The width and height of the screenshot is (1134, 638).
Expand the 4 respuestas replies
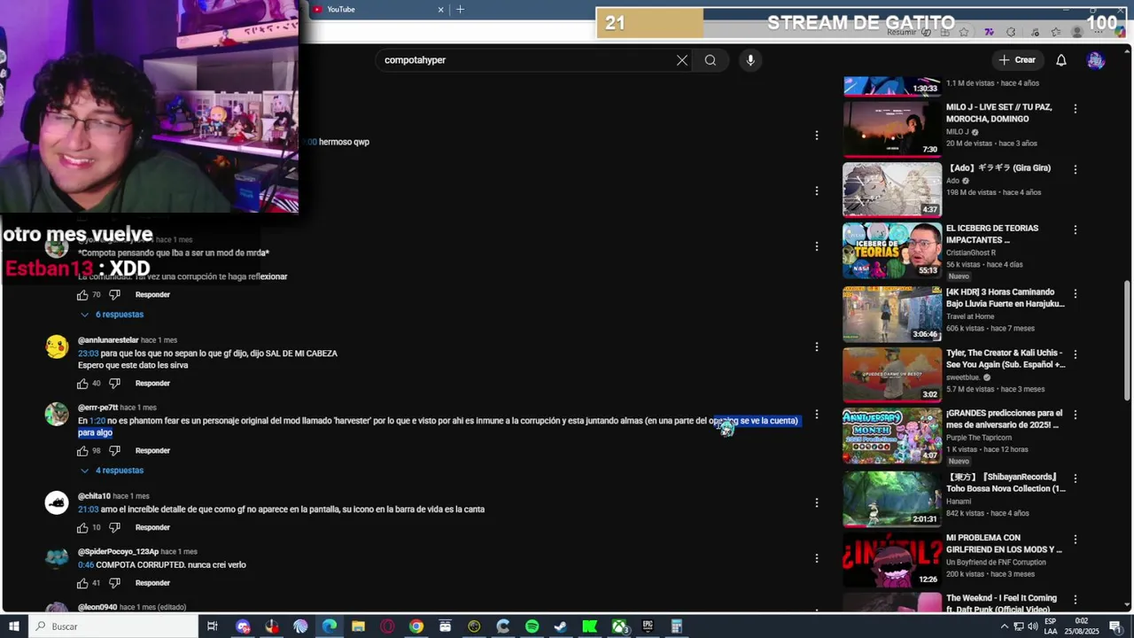(112, 471)
